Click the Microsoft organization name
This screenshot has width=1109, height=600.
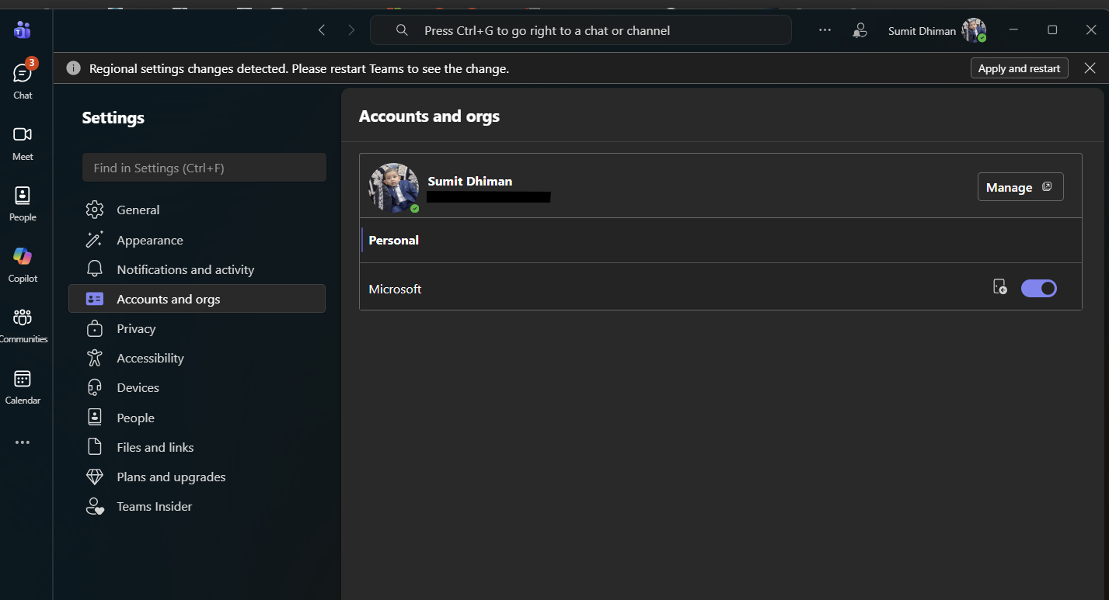click(395, 289)
